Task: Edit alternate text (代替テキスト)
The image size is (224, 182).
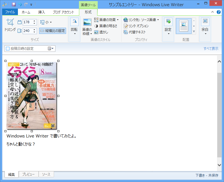Action: [x=135, y=32]
